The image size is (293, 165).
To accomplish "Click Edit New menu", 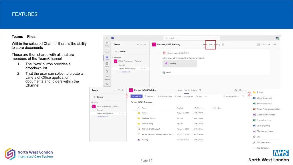I will tap(264, 142).
